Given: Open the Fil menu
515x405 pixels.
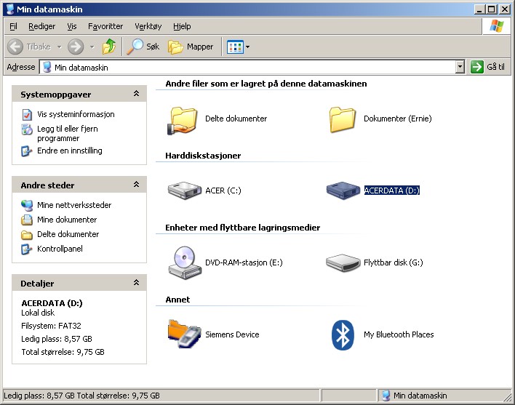Looking at the screenshot, I should (13, 26).
